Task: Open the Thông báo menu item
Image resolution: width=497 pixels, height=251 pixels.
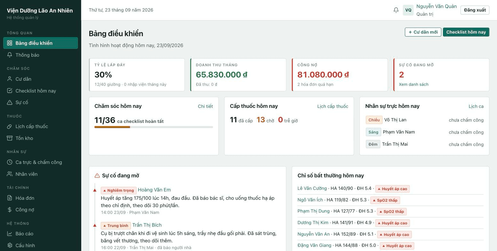Action: (41, 55)
